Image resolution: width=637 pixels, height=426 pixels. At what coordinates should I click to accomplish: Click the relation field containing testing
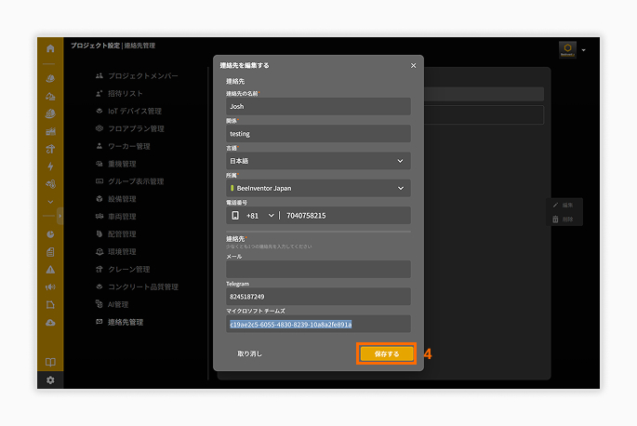(318, 133)
